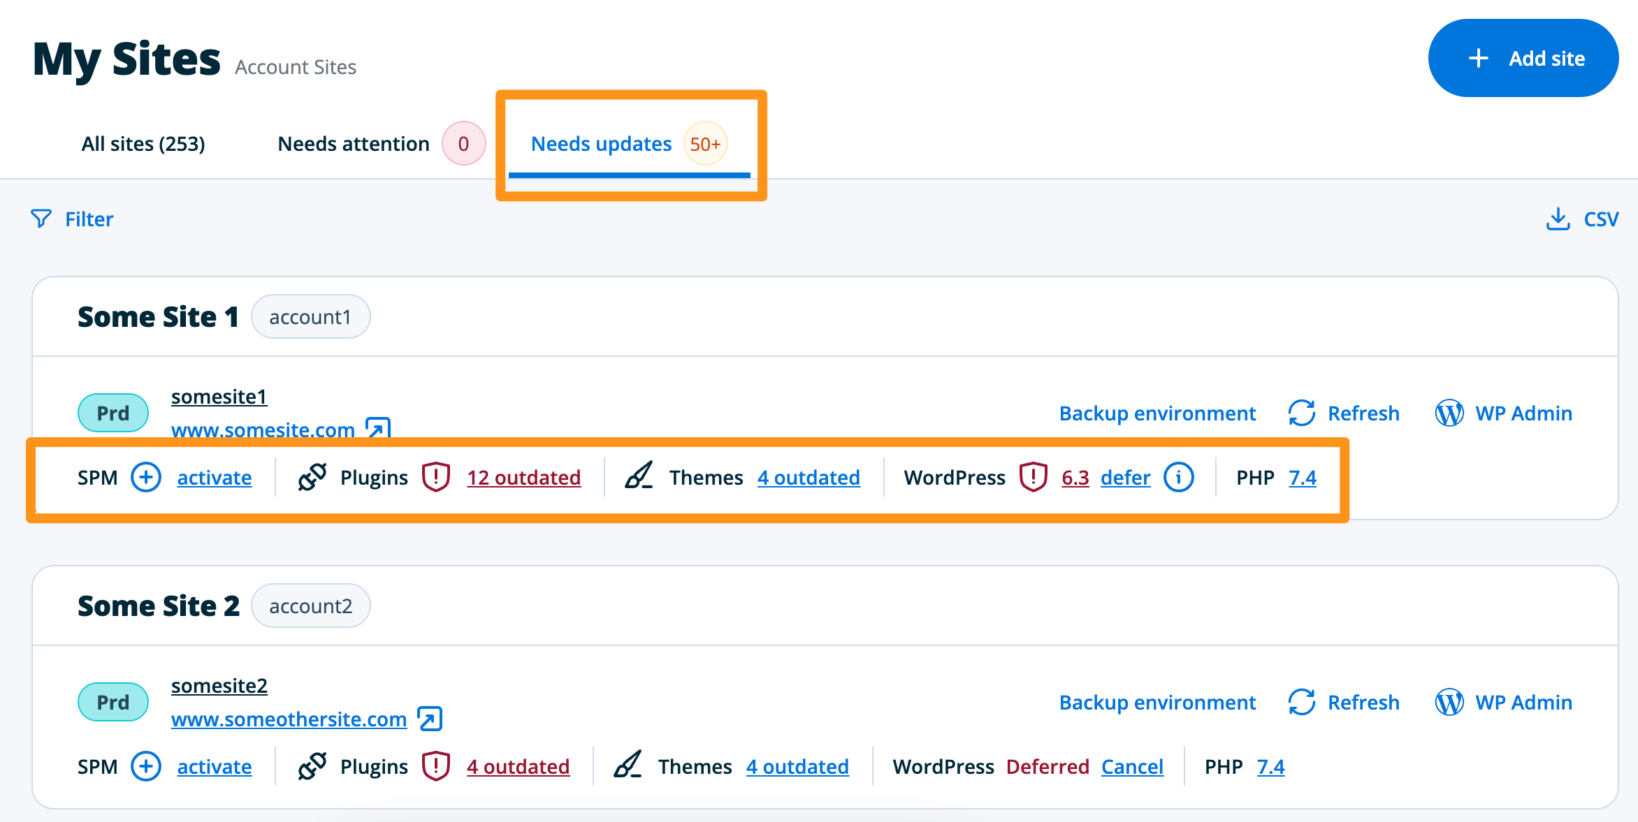Click the account2 tag badge
The width and height of the screenshot is (1638, 822).
(310, 606)
